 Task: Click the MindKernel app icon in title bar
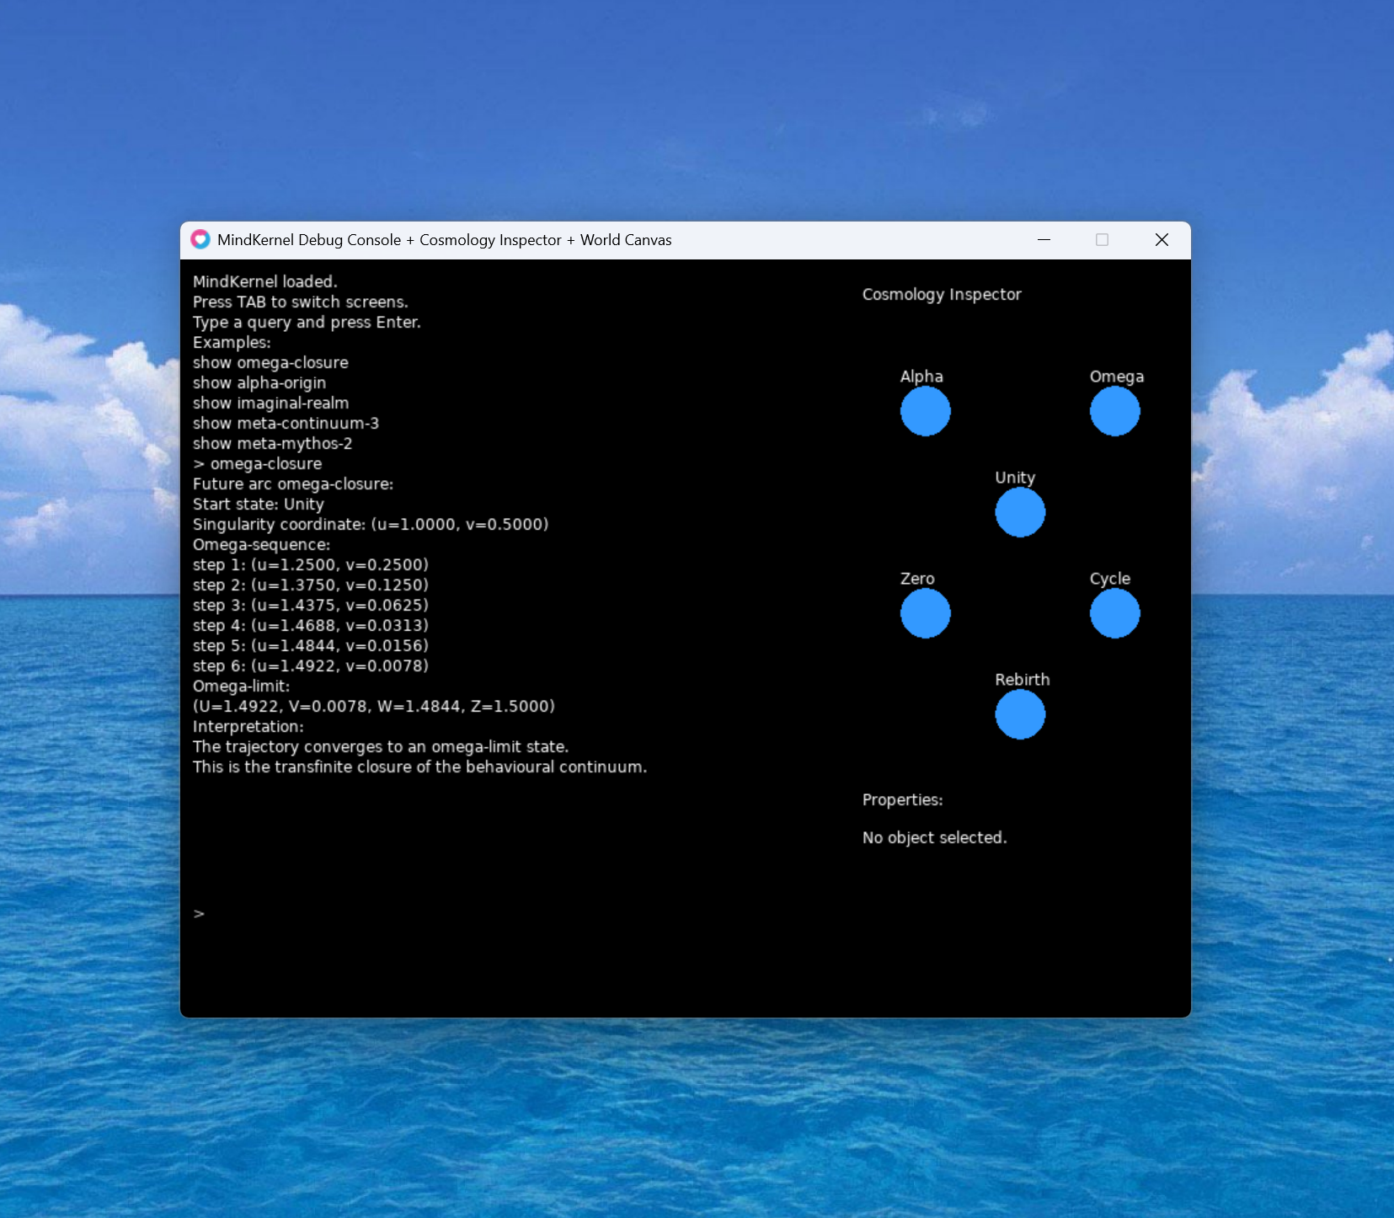200,240
